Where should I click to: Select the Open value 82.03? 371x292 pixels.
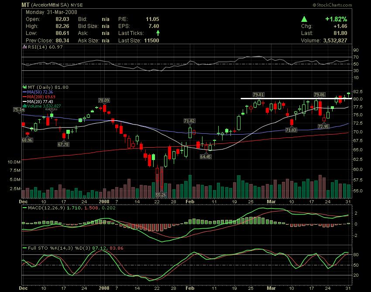pyautogui.click(x=62, y=19)
